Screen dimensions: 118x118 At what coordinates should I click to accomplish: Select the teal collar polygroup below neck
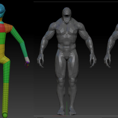[x=2, y=23]
